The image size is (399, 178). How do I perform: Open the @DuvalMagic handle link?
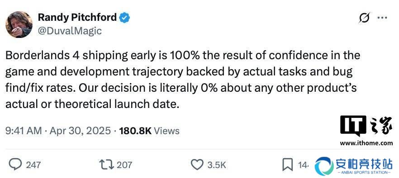(70, 31)
